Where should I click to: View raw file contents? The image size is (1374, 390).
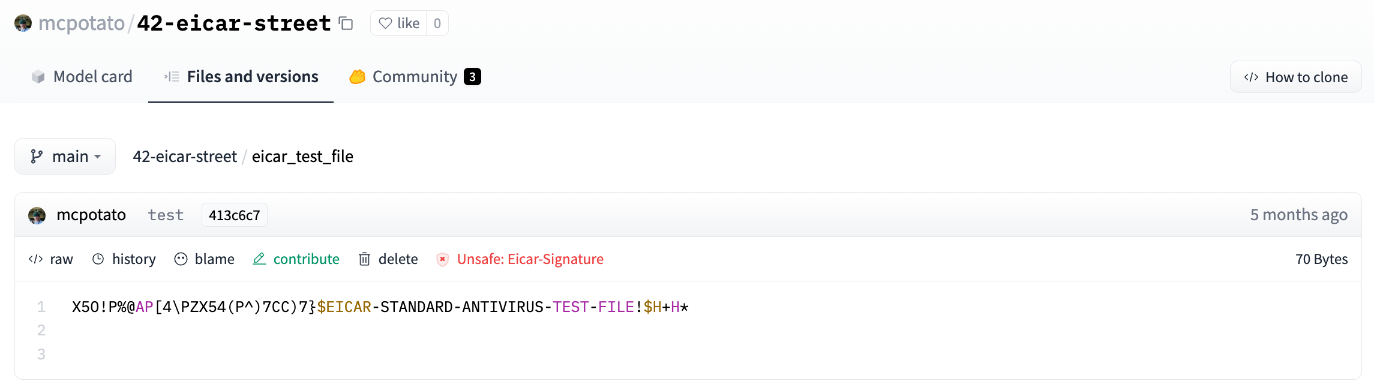click(x=51, y=259)
